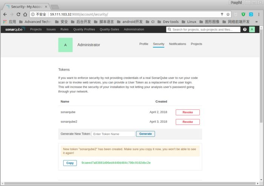Viewport: 264px width, 186px height.
Task: Open the 后台开发 bookmark folder
Action: [81, 22]
